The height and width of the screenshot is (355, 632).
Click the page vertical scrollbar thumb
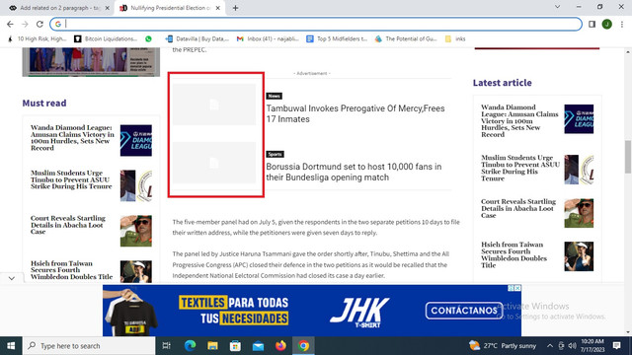click(x=628, y=157)
